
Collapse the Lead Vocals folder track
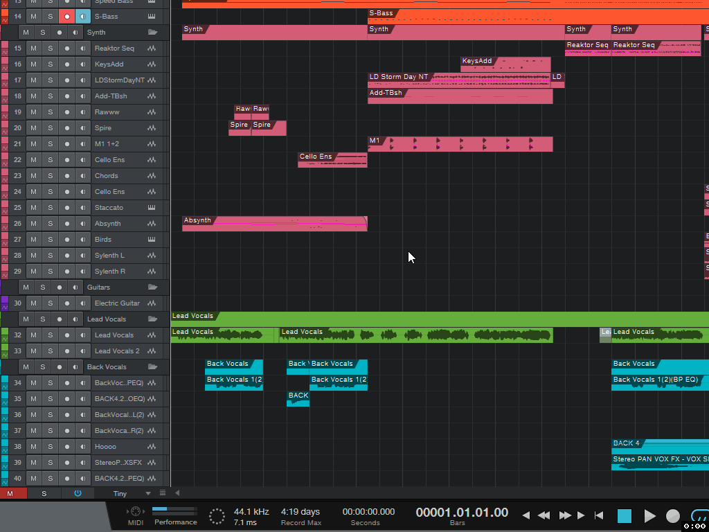coord(152,319)
